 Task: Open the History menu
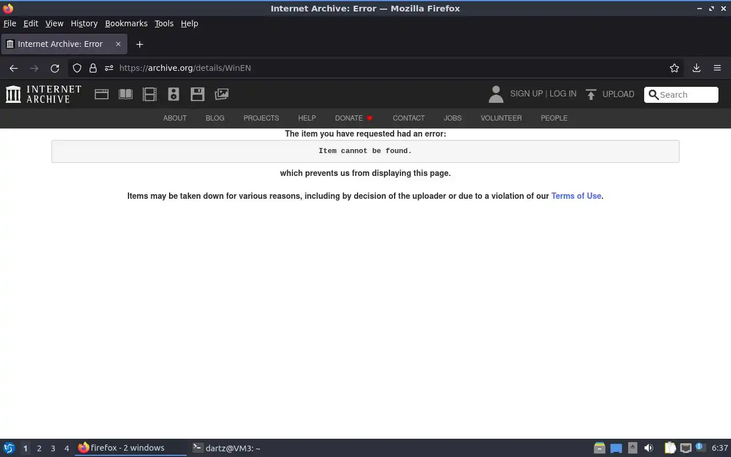click(x=84, y=23)
